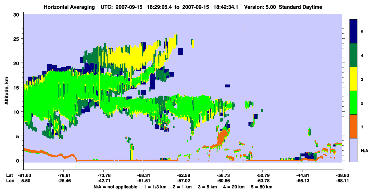Click the isolated dark blue block near 15 km altitude
This screenshot has height=195, width=380.
227,86
